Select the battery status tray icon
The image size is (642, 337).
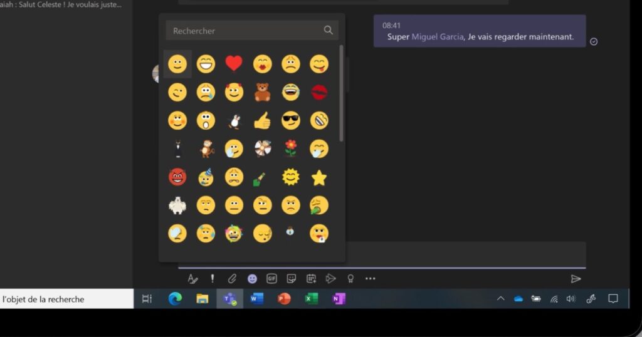click(536, 299)
